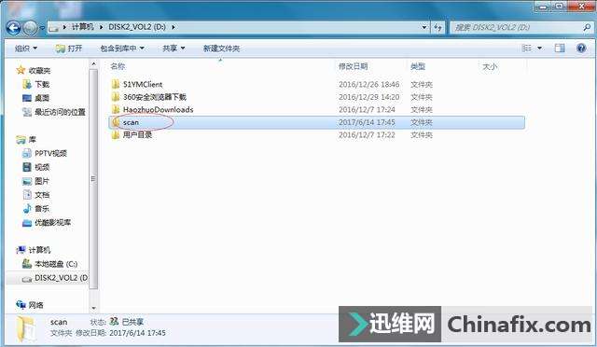
Task: Select DISK2_VOL2 (D:) in the address breadcrumb
Action: click(x=137, y=27)
